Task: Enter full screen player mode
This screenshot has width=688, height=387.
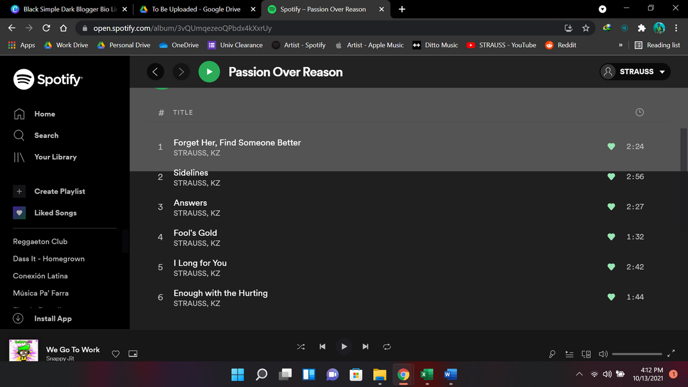Action: [x=671, y=354]
